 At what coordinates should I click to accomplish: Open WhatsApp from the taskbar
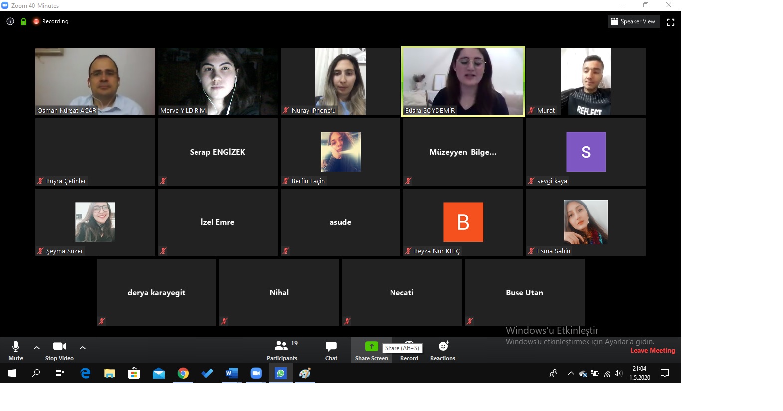click(x=281, y=373)
